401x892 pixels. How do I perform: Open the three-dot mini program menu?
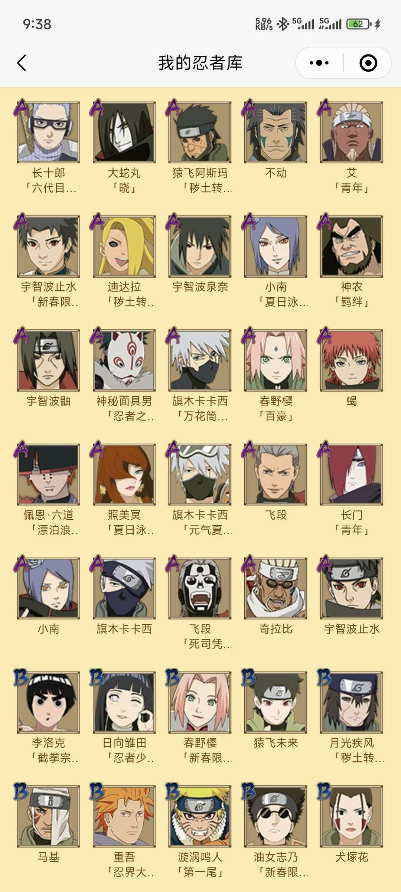(319, 63)
